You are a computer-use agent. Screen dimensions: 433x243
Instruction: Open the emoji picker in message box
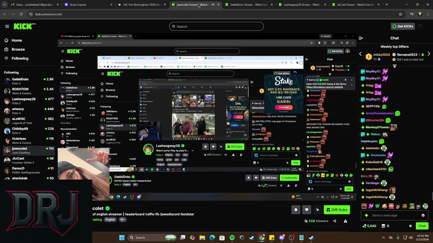click(x=423, y=215)
